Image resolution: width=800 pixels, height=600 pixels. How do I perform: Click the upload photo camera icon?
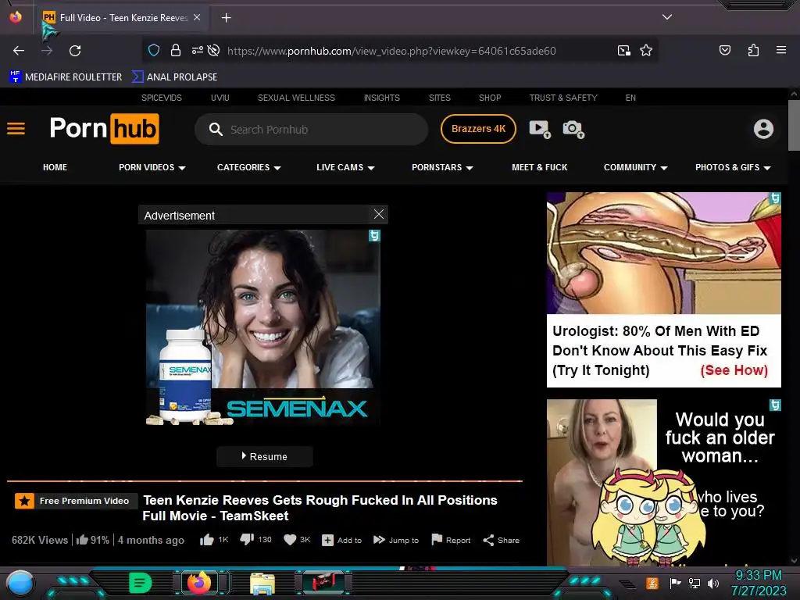coord(573,129)
